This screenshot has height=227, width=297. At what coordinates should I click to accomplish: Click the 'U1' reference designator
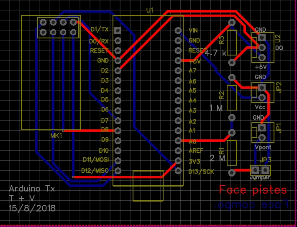click(150, 10)
